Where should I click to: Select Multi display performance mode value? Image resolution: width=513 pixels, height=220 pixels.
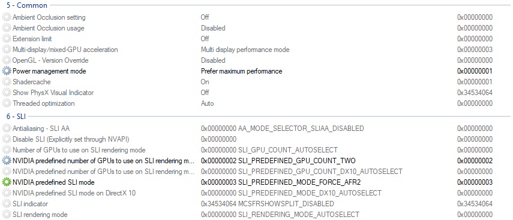[x=245, y=50]
